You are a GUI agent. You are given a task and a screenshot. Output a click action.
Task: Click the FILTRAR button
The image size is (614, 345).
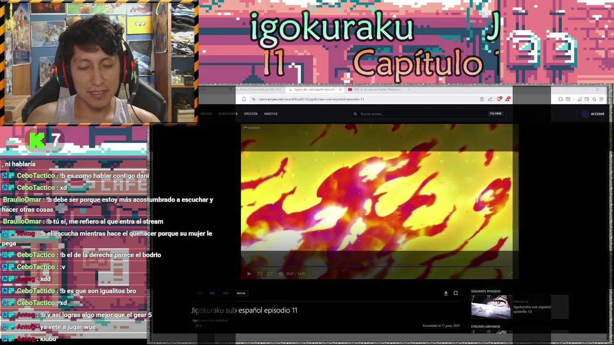click(x=496, y=114)
